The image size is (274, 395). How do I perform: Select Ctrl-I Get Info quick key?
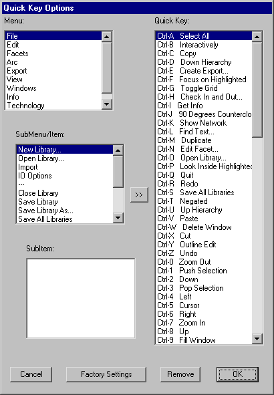(204, 106)
